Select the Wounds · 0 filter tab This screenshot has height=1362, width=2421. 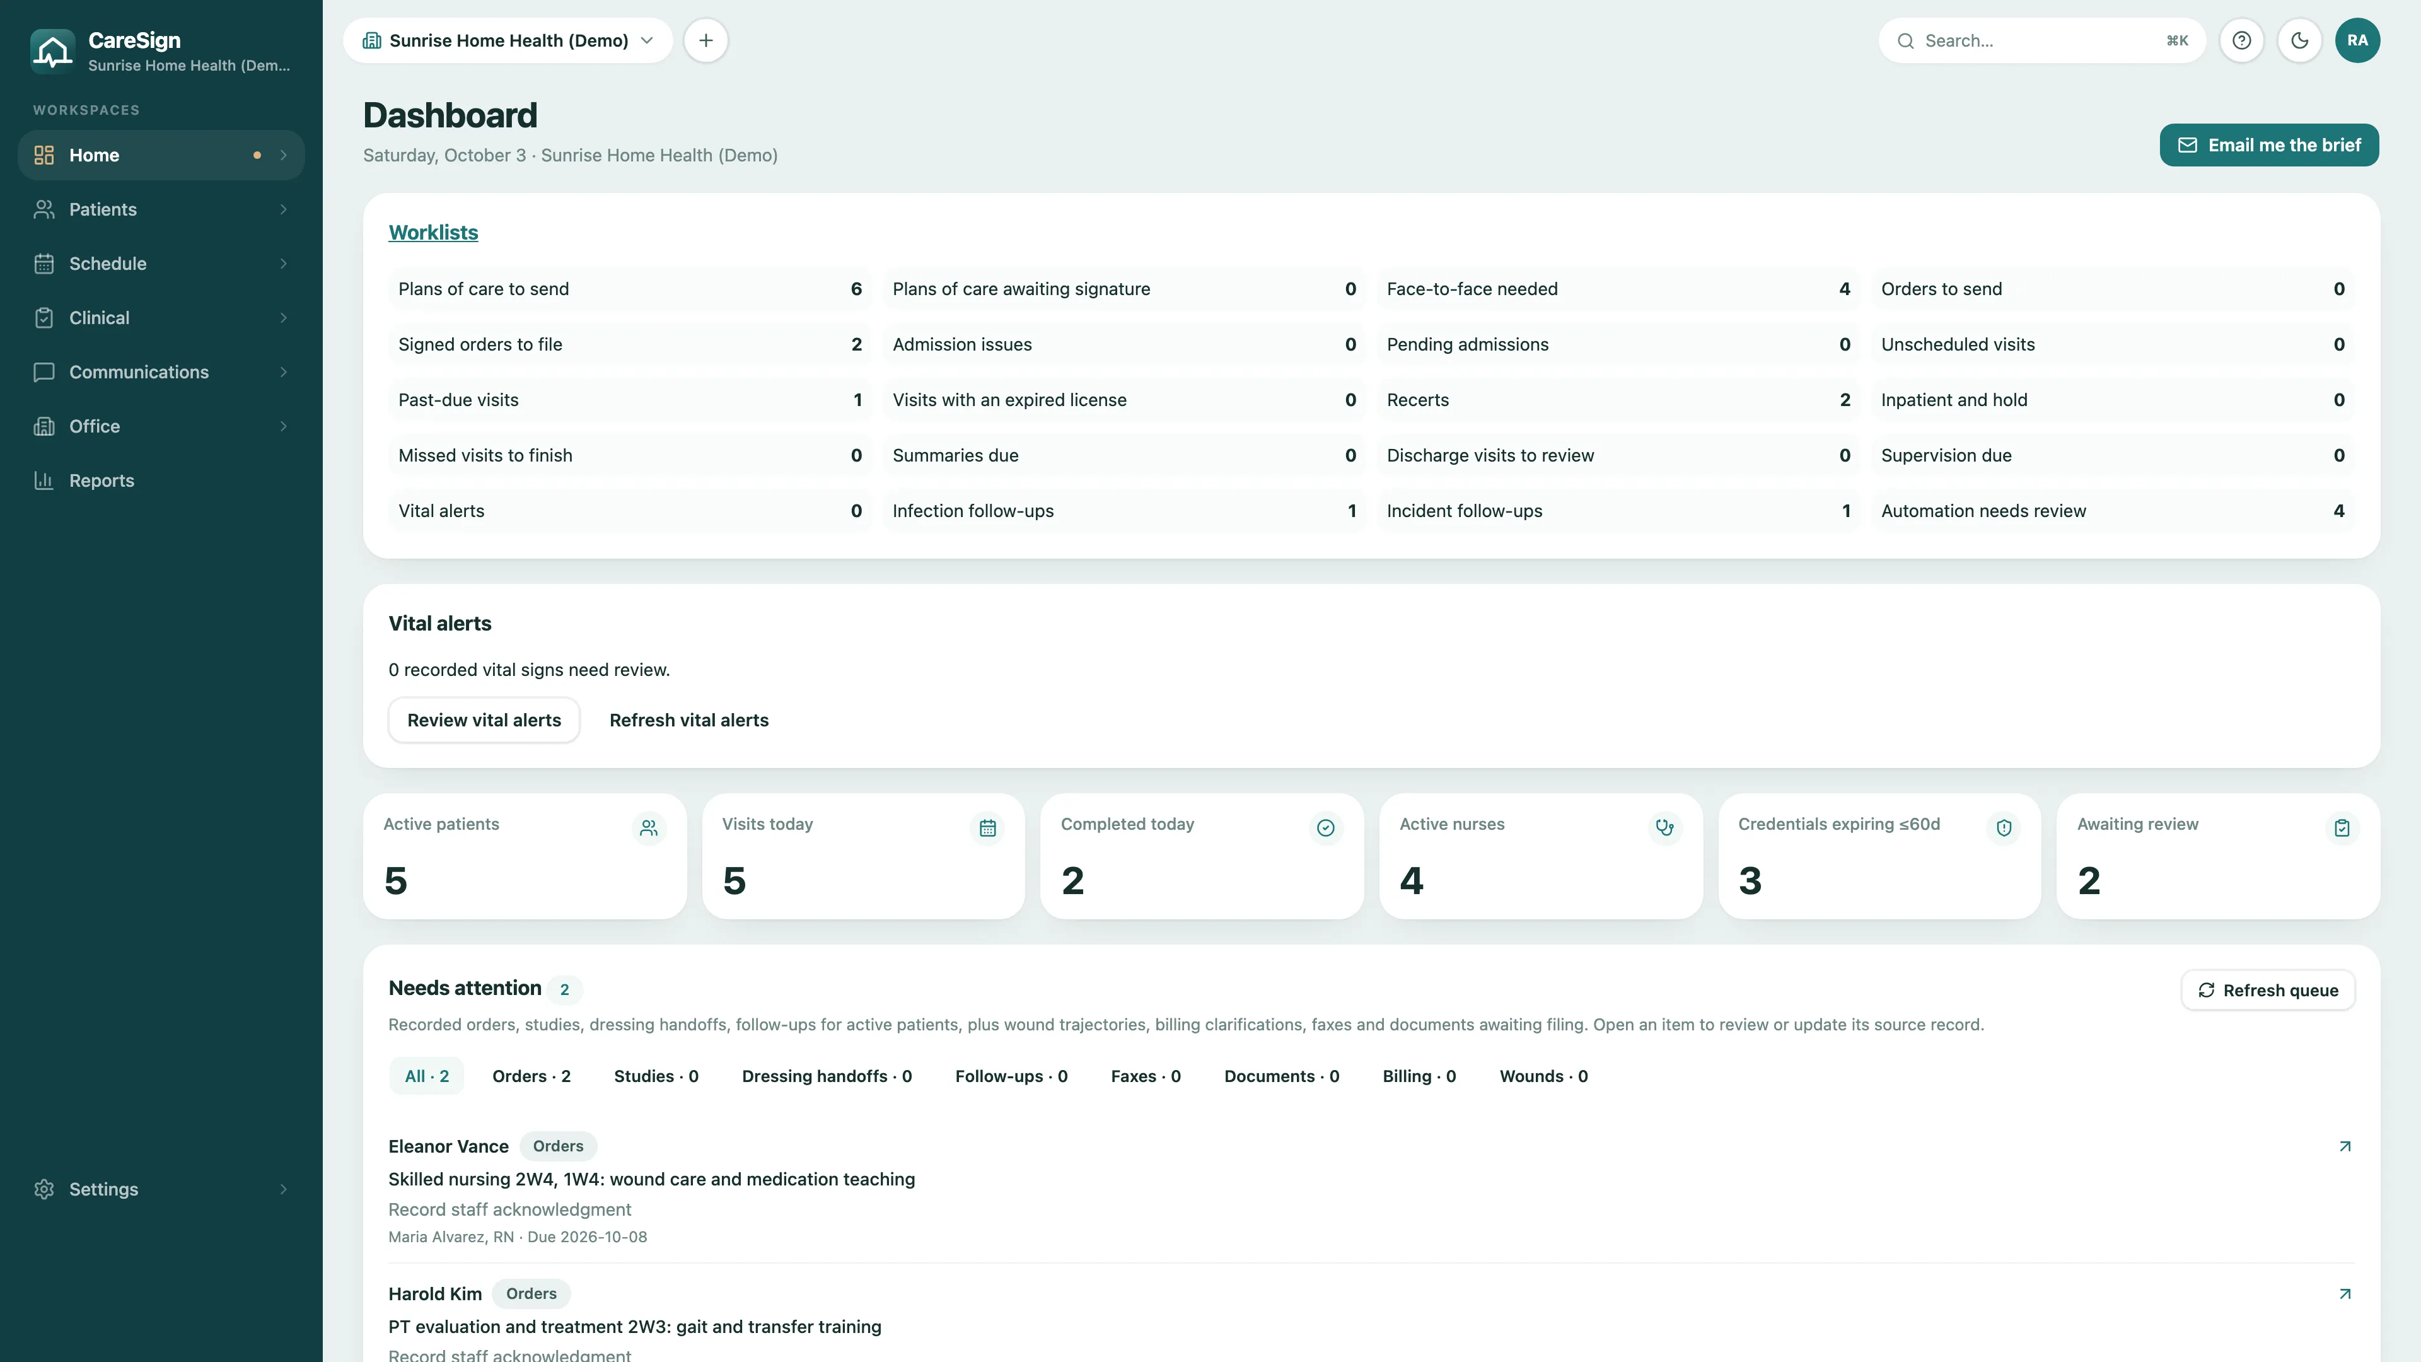pyautogui.click(x=1543, y=1076)
